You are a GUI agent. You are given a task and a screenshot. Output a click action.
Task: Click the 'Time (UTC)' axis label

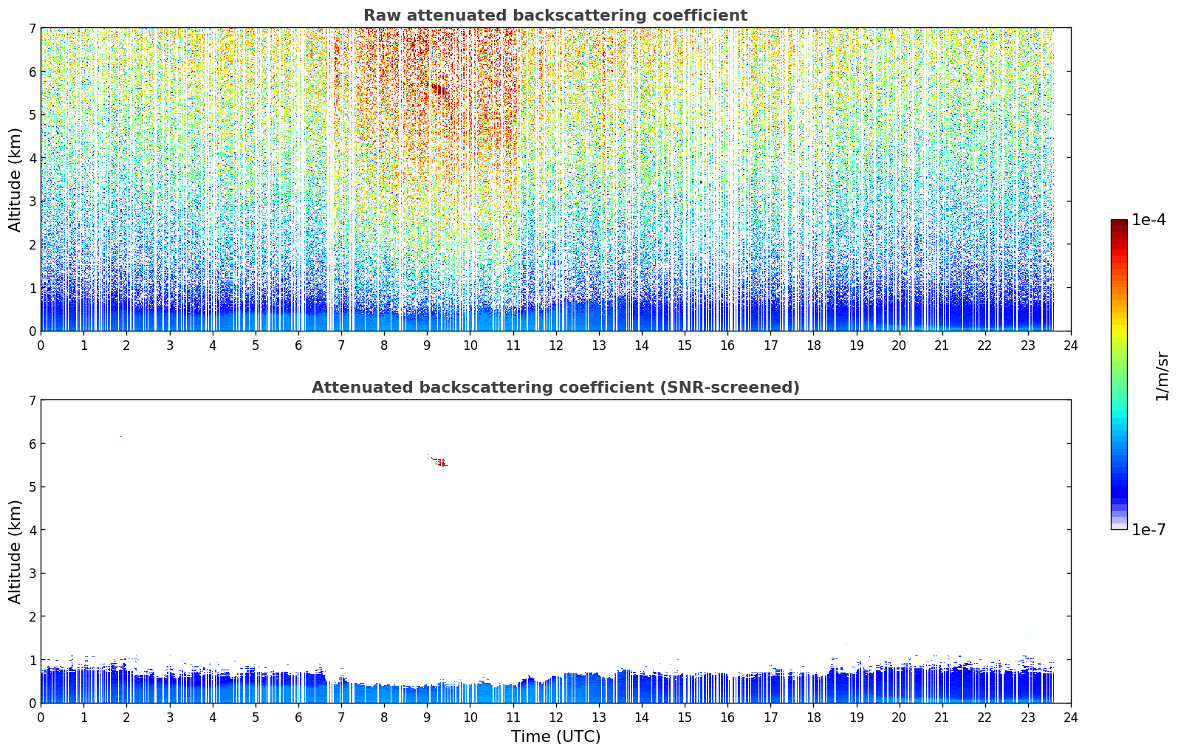pos(555,737)
